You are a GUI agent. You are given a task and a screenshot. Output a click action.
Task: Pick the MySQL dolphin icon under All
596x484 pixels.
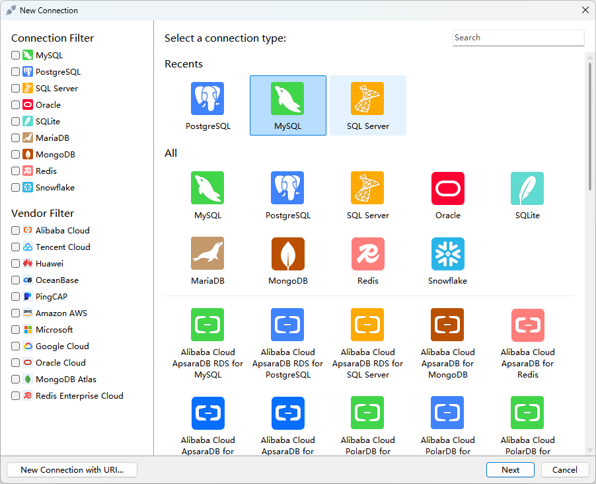[x=207, y=188]
